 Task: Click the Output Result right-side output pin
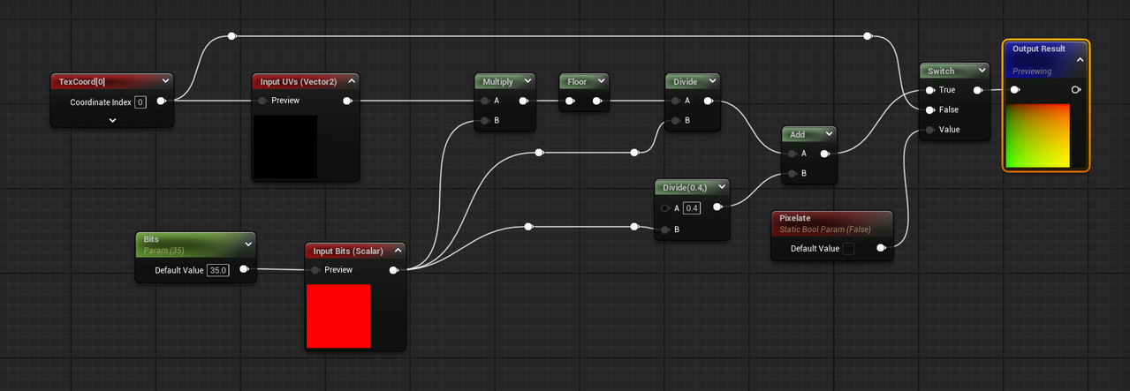1075,90
